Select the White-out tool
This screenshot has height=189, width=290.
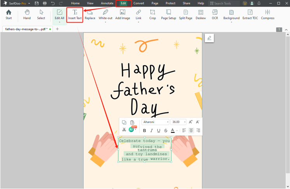[x=105, y=15]
